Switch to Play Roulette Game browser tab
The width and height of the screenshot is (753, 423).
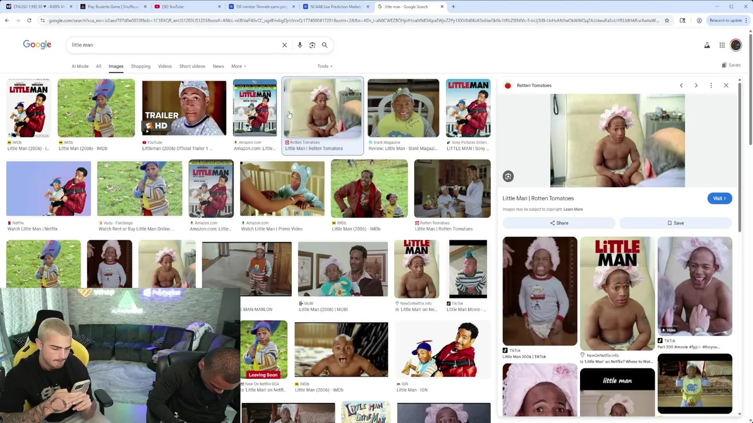pyautogui.click(x=113, y=6)
